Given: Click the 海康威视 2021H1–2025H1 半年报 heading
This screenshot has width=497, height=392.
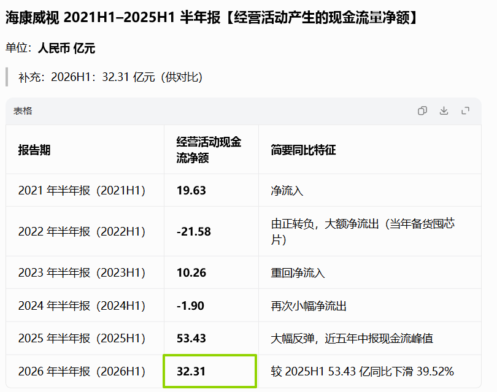Looking at the screenshot, I should [212, 17].
